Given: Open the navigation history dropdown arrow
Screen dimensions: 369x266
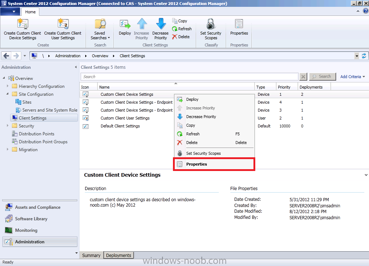Looking at the screenshot, I should 25,56.
